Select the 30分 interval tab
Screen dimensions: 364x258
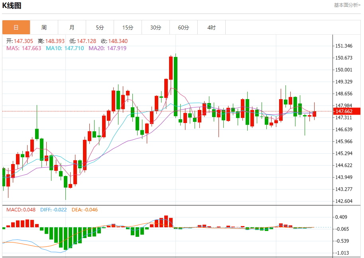pyautogui.click(x=156, y=27)
